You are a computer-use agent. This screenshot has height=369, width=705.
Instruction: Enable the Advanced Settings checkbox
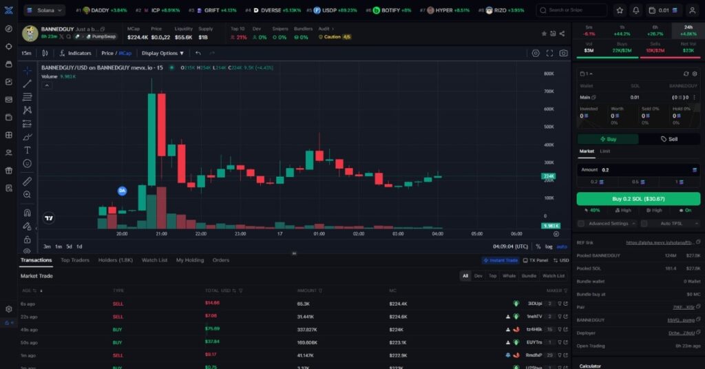[x=581, y=223]
